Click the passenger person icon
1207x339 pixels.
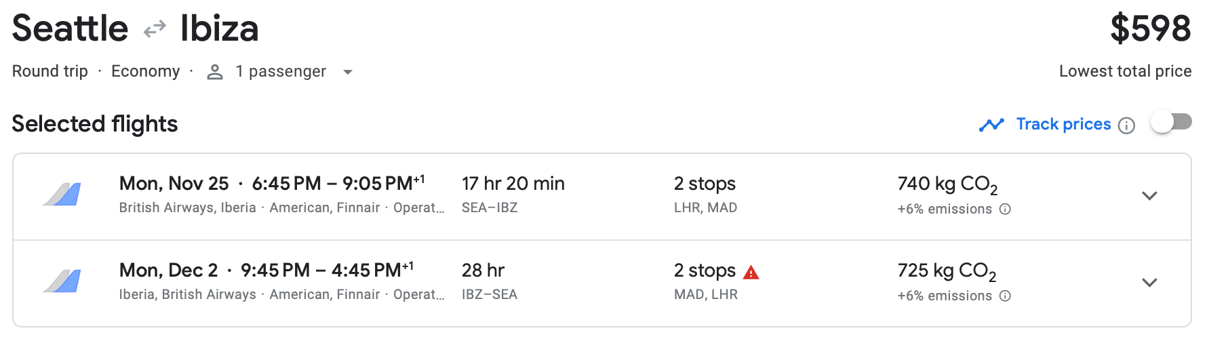click(215, 72)
